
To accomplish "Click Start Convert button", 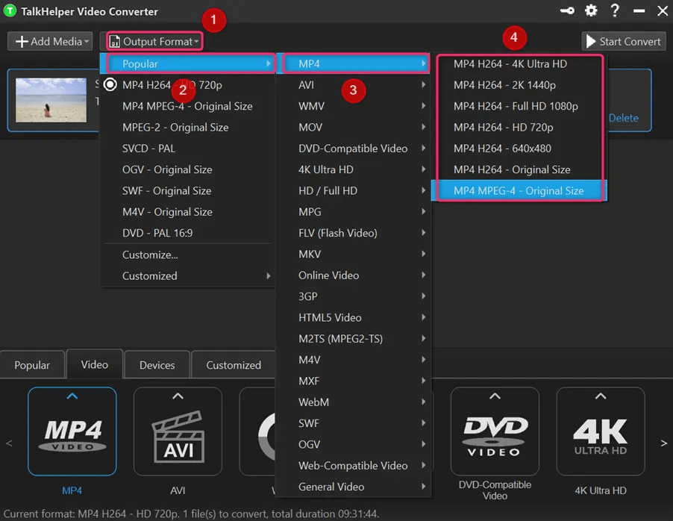I will [624, 41].
